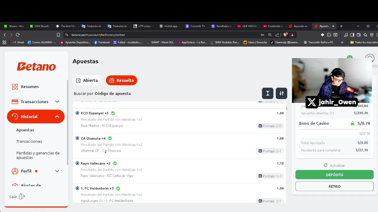Viewport: 378px width, 212px height.
Task: Click Apuestas abiertas (1) row
Action: (334, 113)
